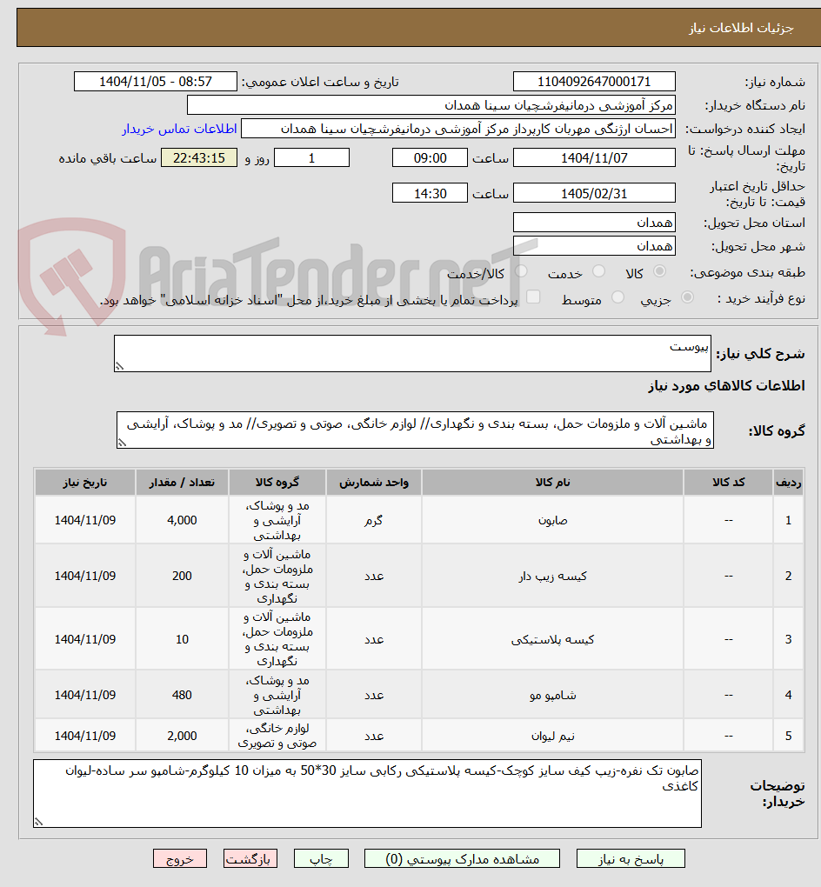821x887 pixels.
Task: Click the اطلاعات کالاهای مورد نیاز heading
Action: 726,386
